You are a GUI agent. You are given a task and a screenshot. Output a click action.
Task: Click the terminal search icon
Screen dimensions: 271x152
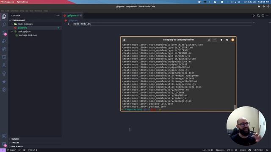tap(209, 40)
